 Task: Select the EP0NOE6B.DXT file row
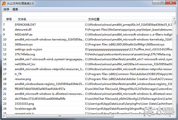25,25
